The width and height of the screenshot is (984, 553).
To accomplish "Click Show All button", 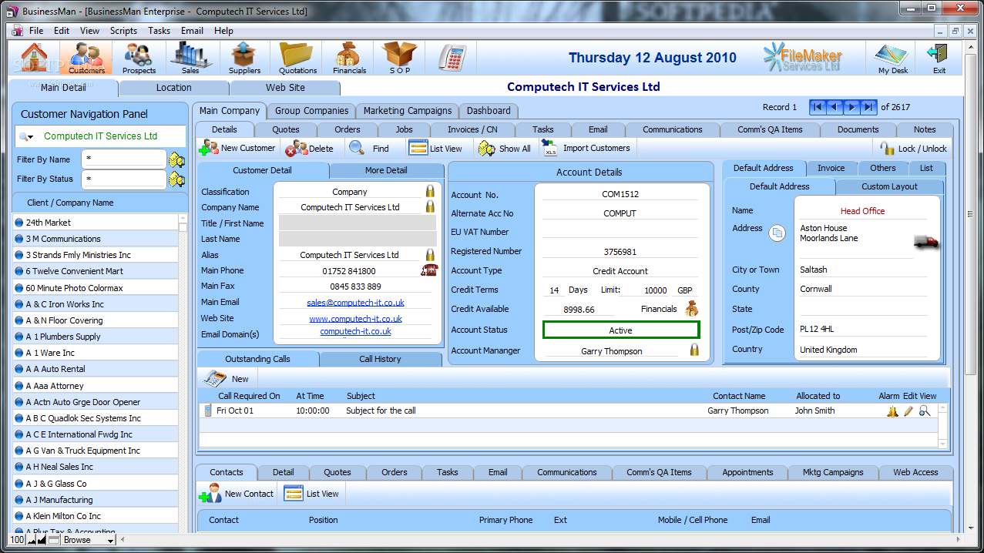I will [x=505, y=149].
